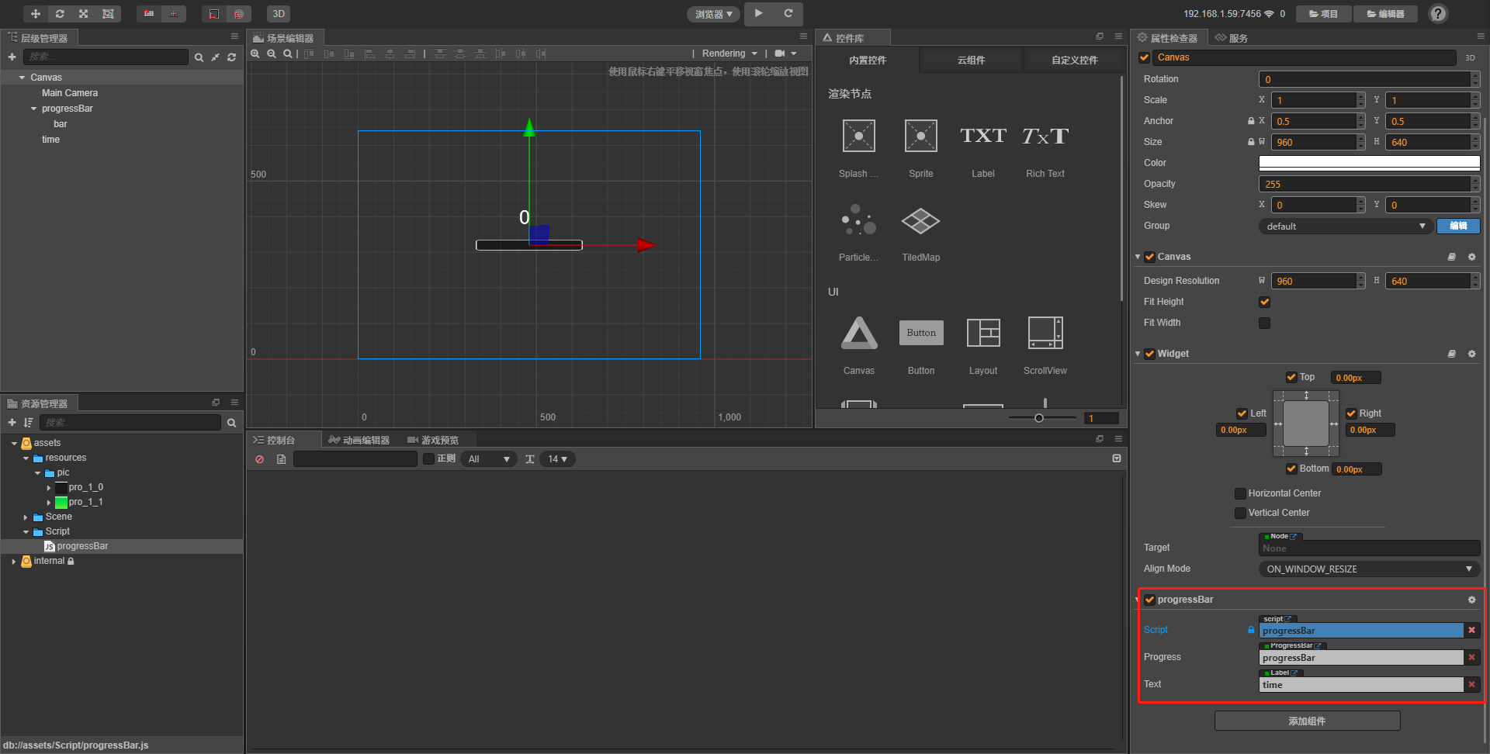This screenshot has width=1490, height=754.
Task: Select the rotate transform tool
Action: click(x=60, y=14)
